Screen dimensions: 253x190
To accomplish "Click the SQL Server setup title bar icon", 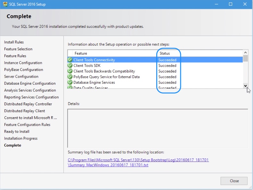I will (x=5, y=4).
